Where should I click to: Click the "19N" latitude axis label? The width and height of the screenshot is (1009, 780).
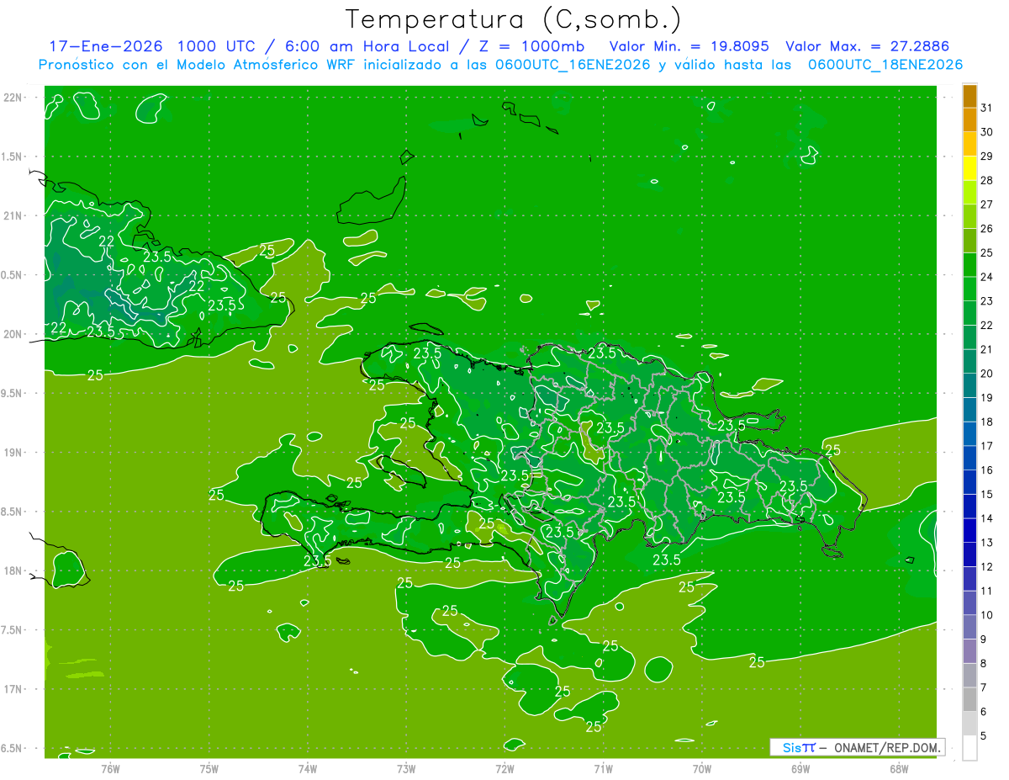[x=13, y=453]
